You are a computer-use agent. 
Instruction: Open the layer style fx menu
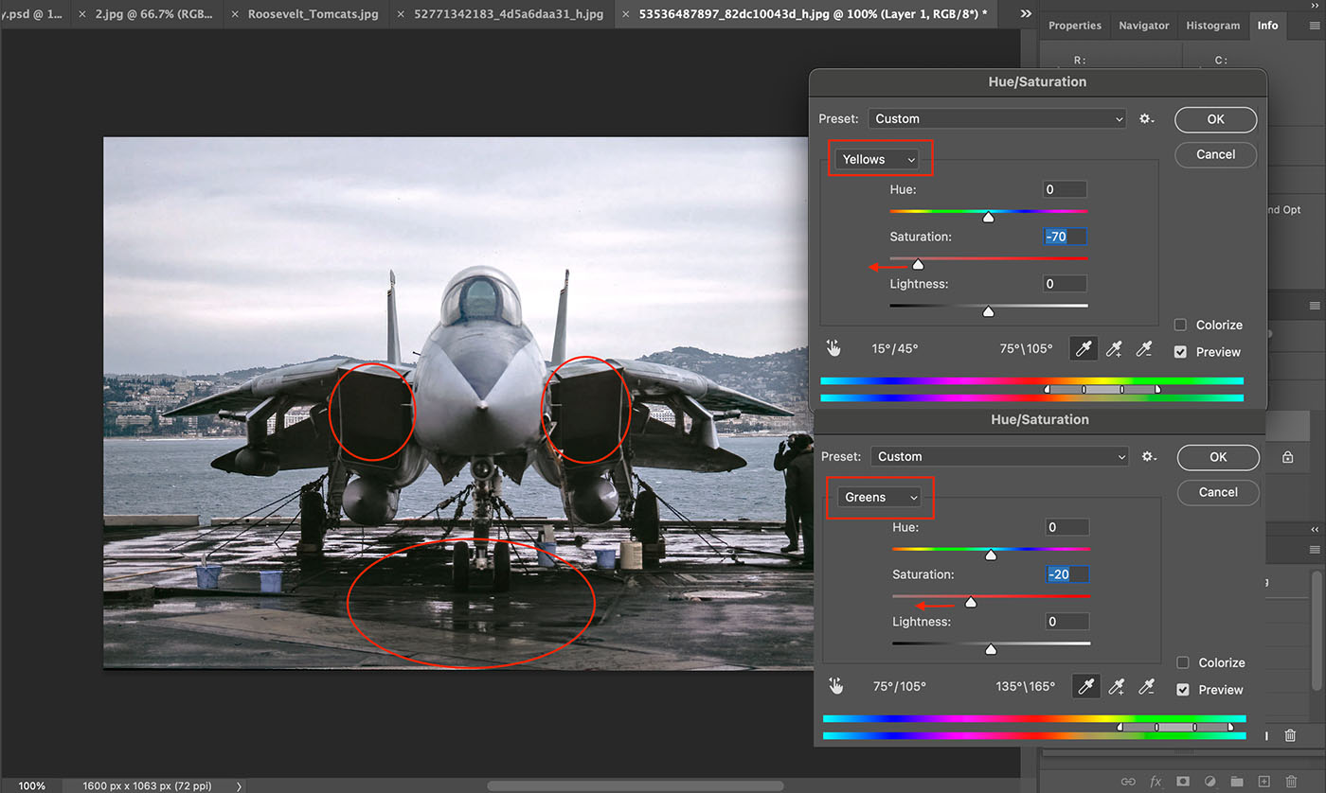[x=1156, y=782]
